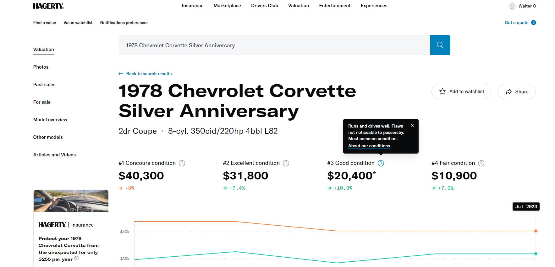Click the Walter O profile avatar
This screenshot has height=267, width=555.
pyautogui.click(x=512, y=6)
